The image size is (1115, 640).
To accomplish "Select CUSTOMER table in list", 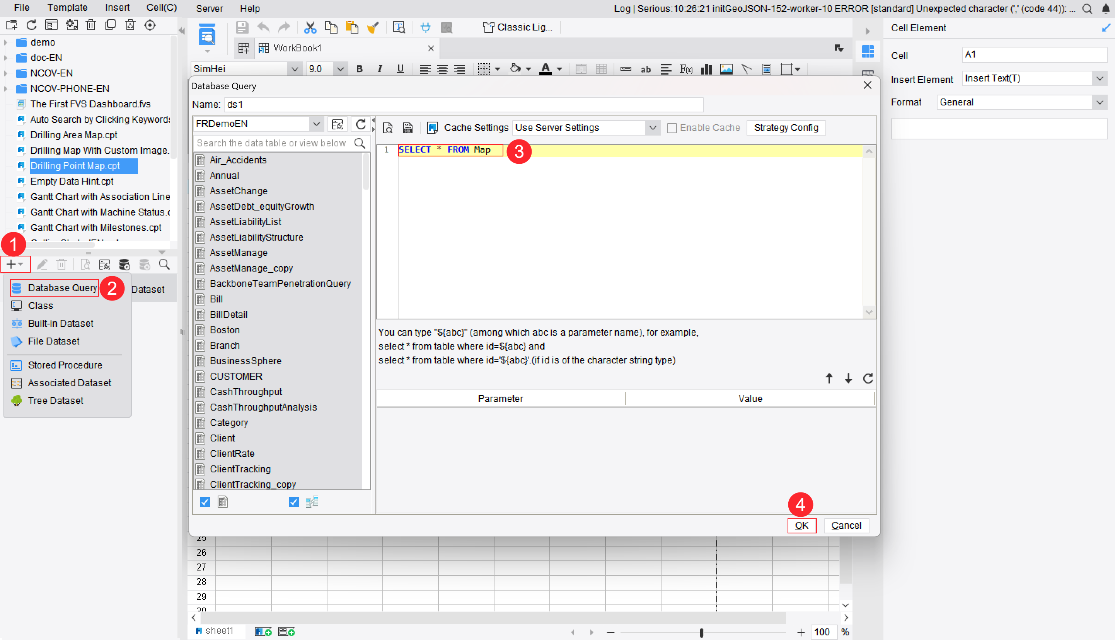I will 236,377.
